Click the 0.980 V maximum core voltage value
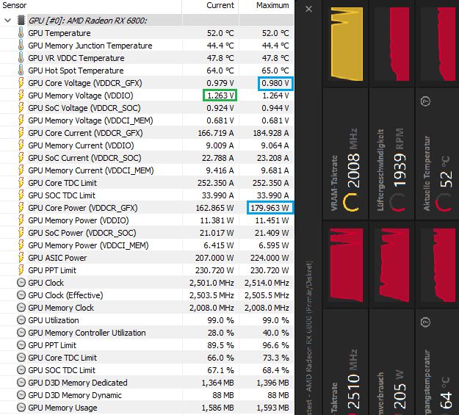 (275, 83)
